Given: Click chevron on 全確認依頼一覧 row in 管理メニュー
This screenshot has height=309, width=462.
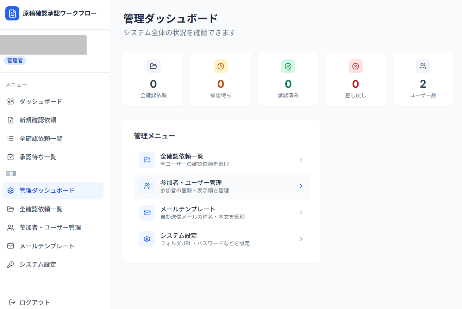Looking at the screenshot, I should click(301, 160).
